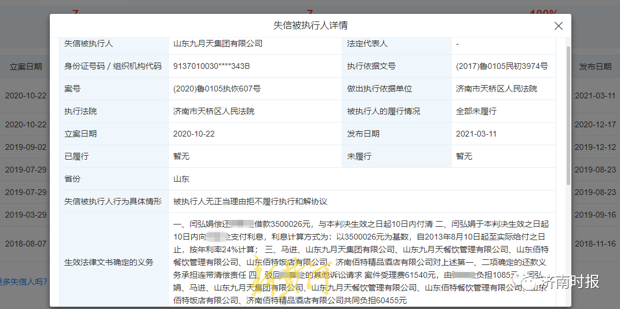Click background publish date 2020-12-17

tap(595, 125)
